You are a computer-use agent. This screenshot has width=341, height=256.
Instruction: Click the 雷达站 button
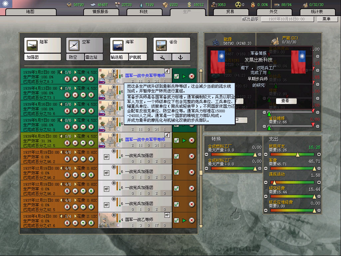94,57
